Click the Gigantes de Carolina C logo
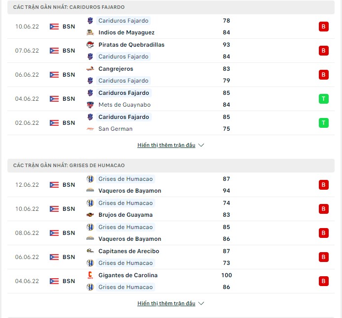Image resolution: width=342 pixels, height=318 pixels. (90, 275)
